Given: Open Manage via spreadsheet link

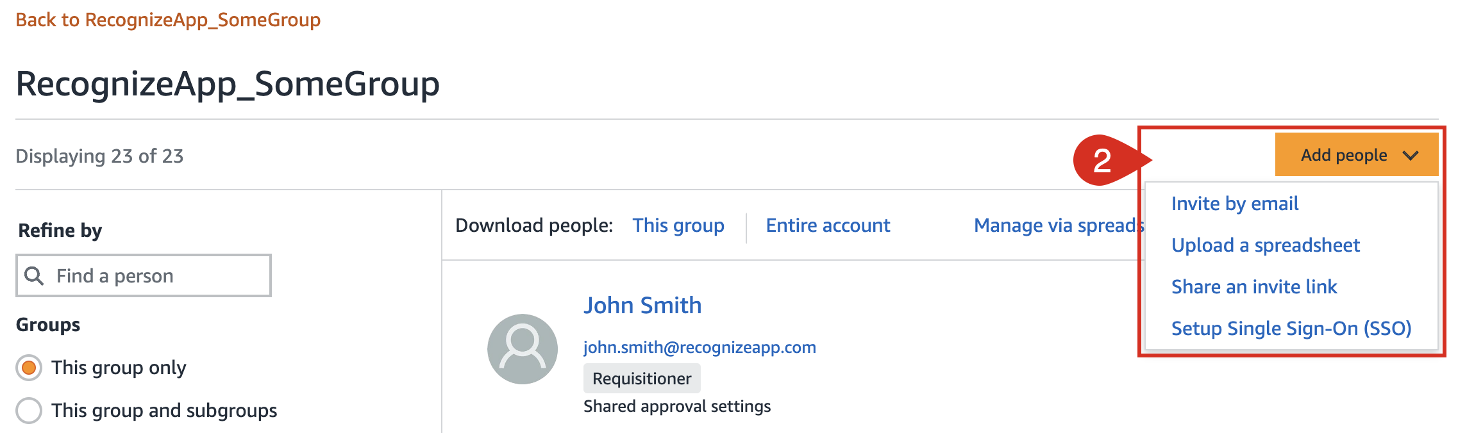Looking at the screenshot, I should point(1059,225).
